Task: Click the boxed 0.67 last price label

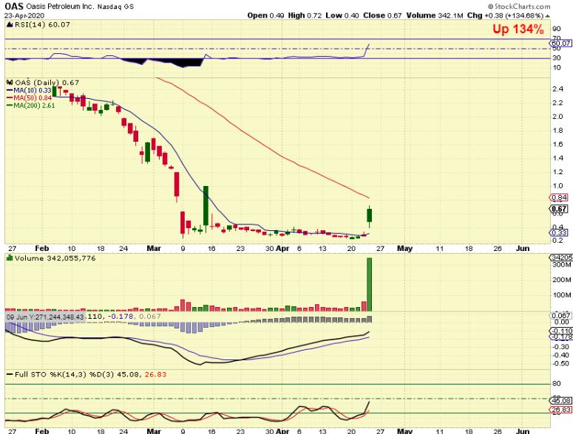Action: tap(559, 209)
